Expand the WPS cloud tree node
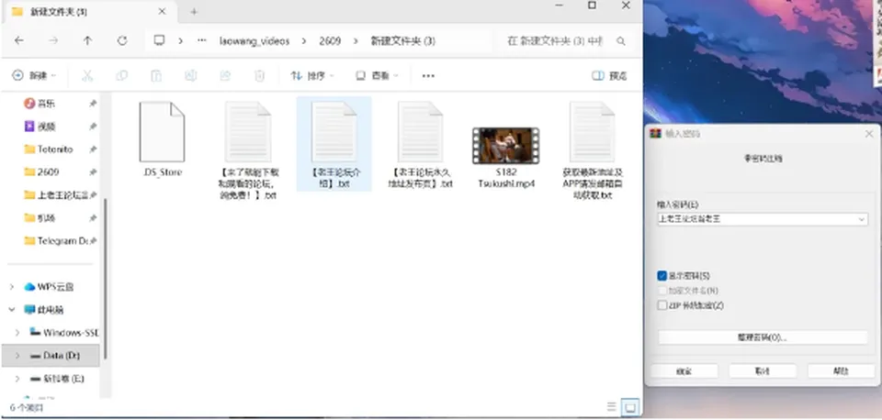The image size is (882, 420). click(12, 287)
